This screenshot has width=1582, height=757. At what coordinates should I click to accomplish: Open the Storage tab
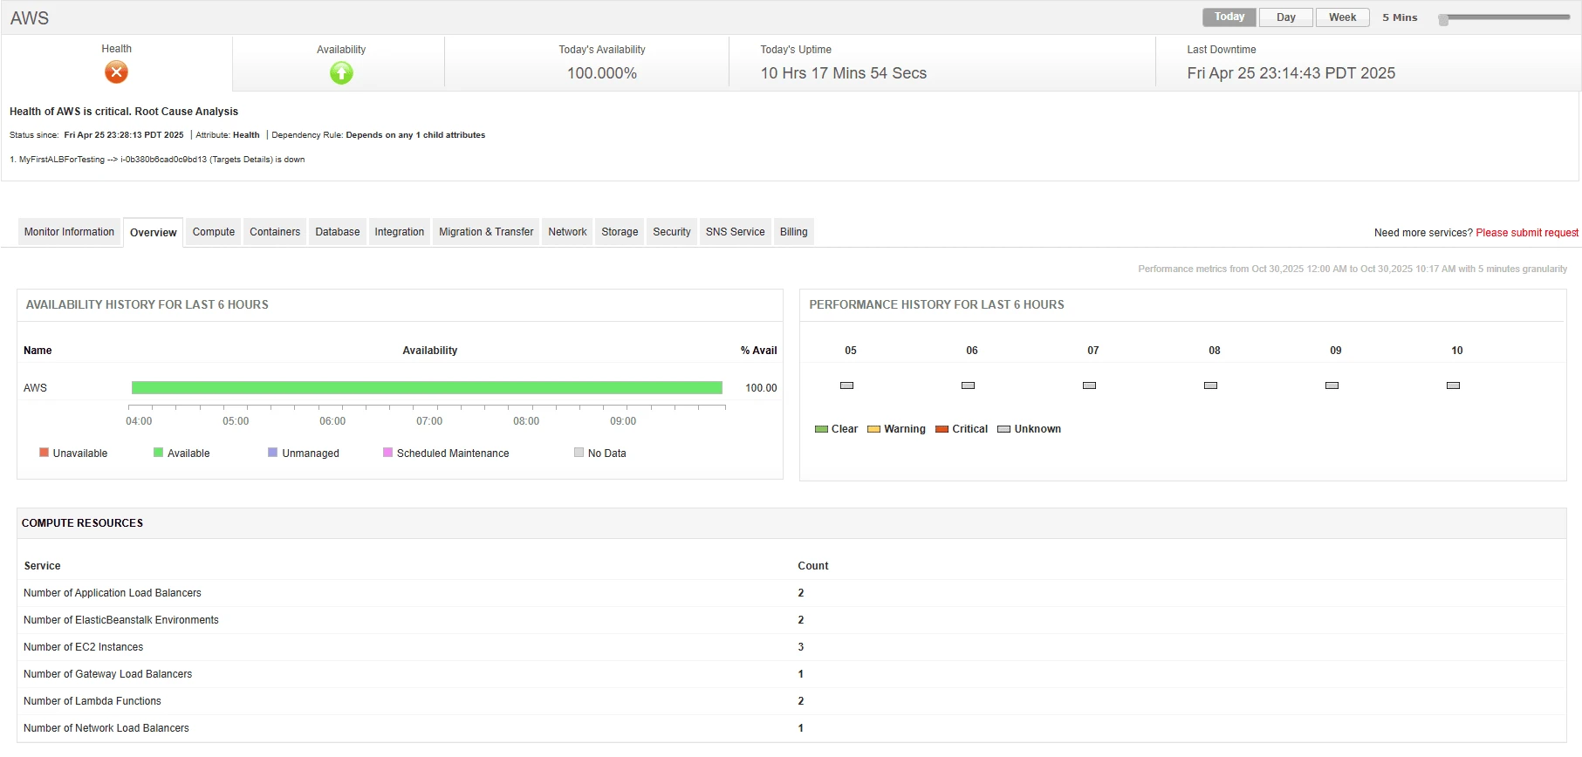[x=620, y=232]
